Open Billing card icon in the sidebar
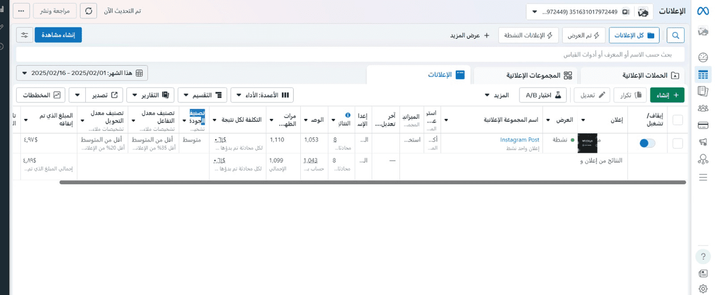This screenshot has width=715, height=295. click(x=703, y=125)
